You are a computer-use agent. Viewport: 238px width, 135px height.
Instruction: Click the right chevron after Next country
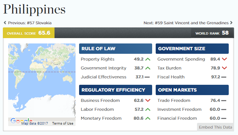(231, 23)
